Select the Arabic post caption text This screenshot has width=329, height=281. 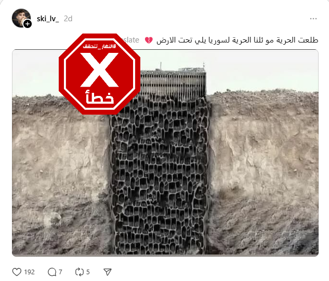(x=238, y=40)
